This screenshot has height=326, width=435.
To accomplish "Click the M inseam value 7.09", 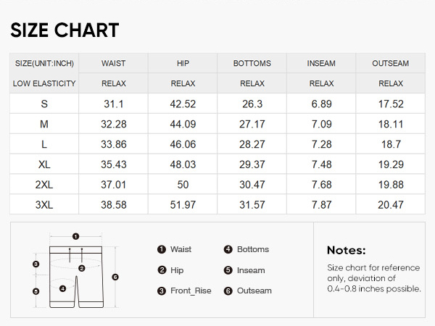I will coord(321,124).
